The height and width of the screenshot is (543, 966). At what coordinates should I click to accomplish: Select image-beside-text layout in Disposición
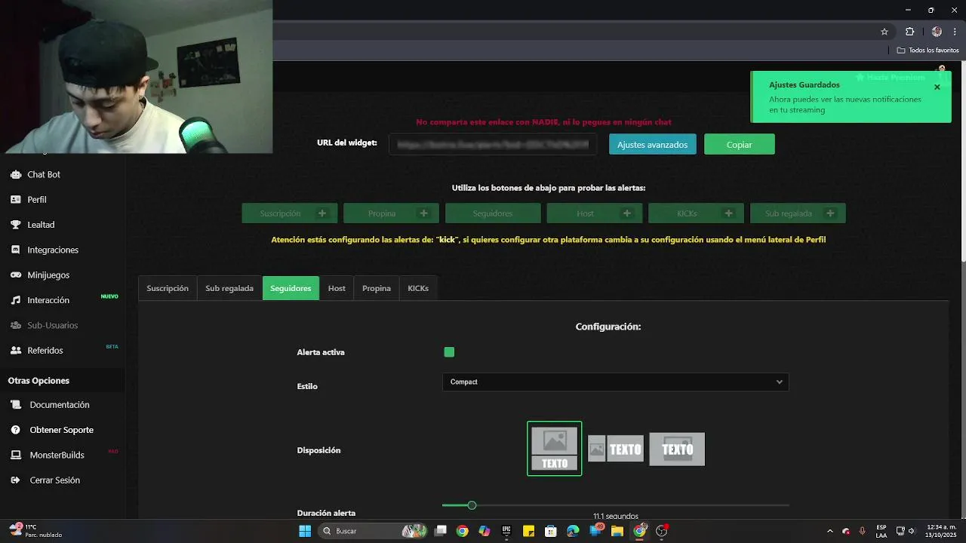click(616, 449)
